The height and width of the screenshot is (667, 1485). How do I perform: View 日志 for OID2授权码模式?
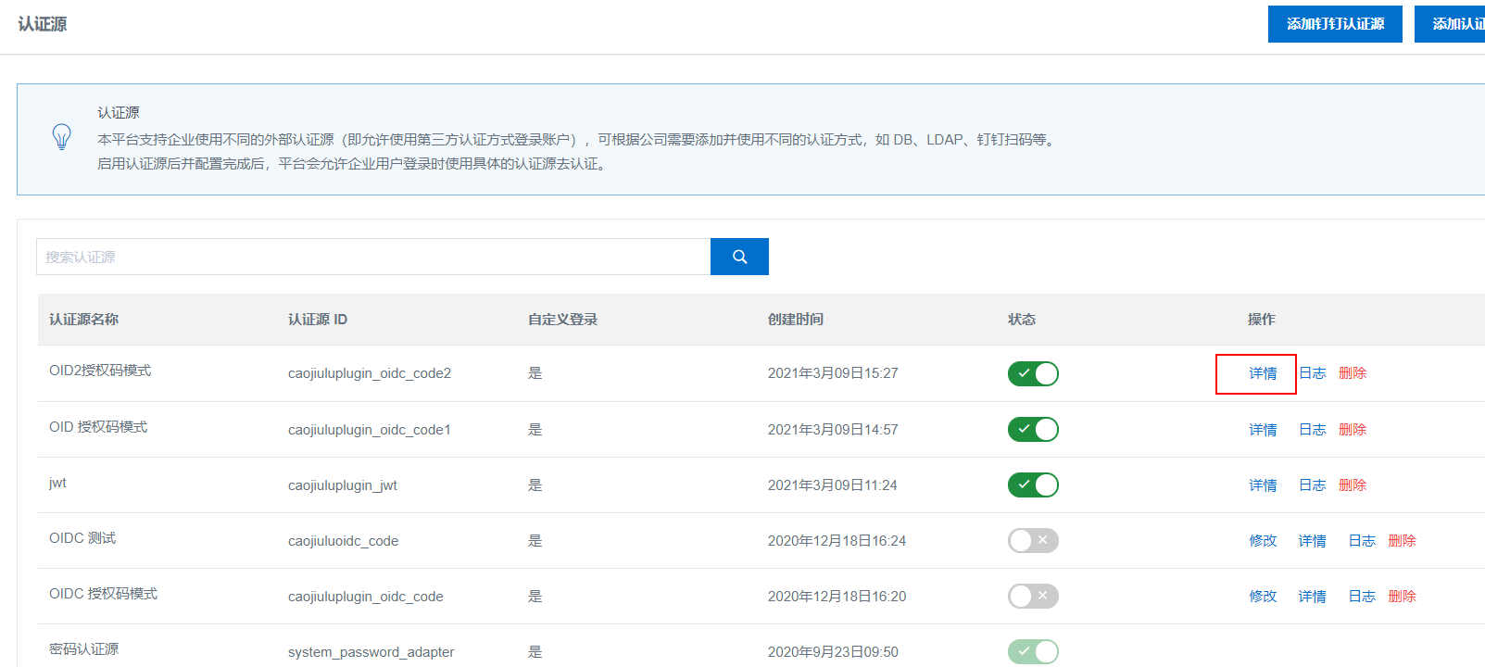pyautogui.click(x=1312, y=373)
